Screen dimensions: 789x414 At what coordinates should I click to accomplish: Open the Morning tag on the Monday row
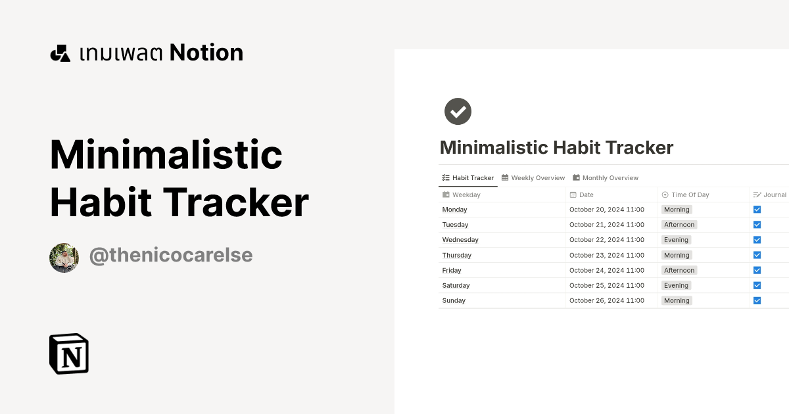676,209
